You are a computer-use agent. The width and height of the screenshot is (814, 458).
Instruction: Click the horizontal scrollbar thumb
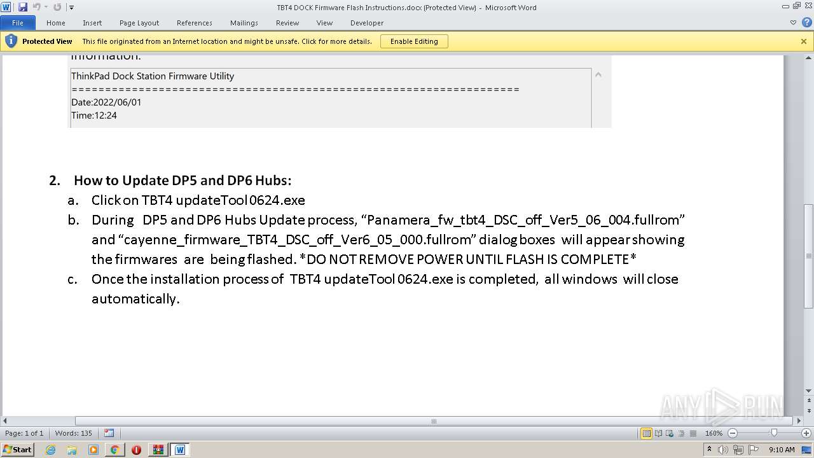[434, 420]
